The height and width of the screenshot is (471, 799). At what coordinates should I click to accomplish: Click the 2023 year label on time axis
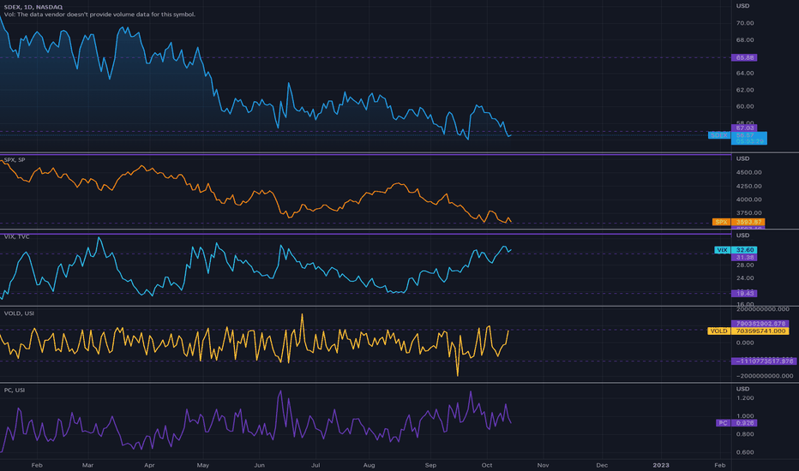pyautogui.click(x=661, y=465)
